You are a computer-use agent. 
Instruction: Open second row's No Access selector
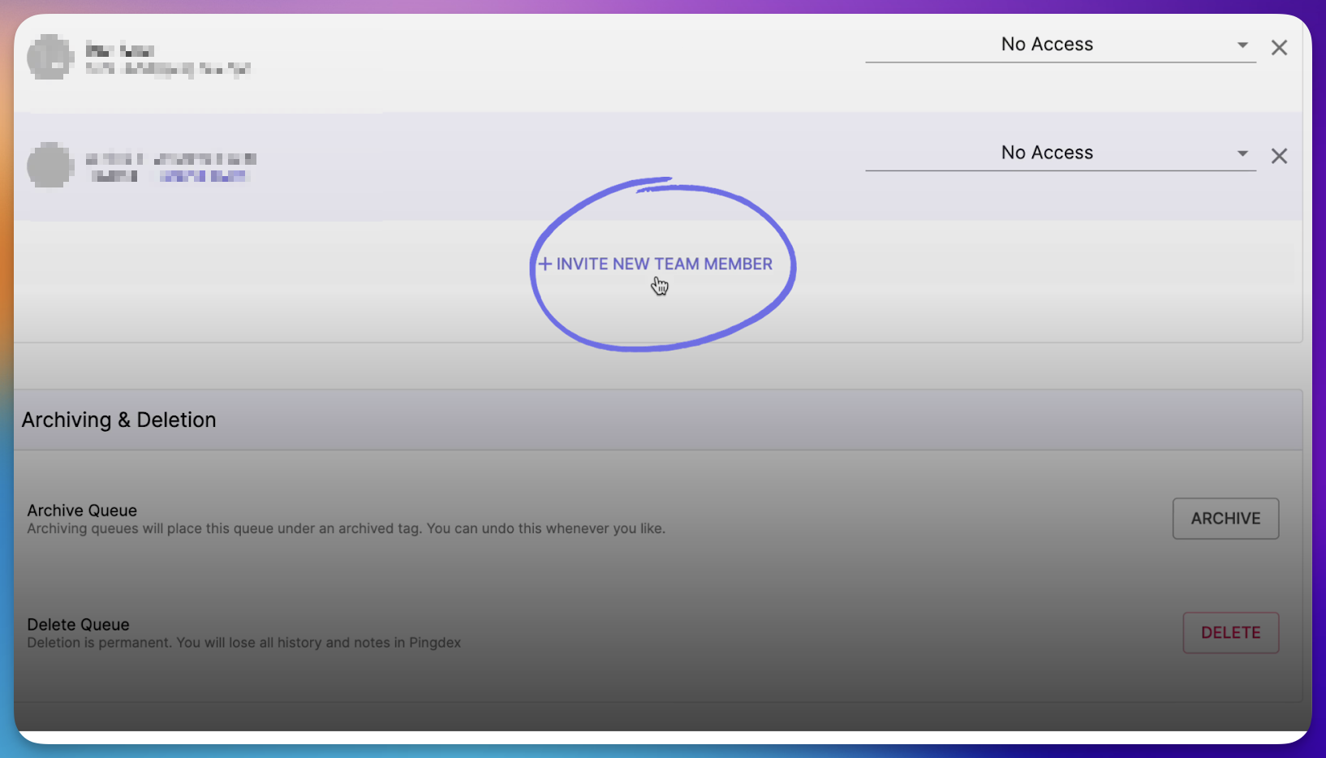click(1060, 153)
